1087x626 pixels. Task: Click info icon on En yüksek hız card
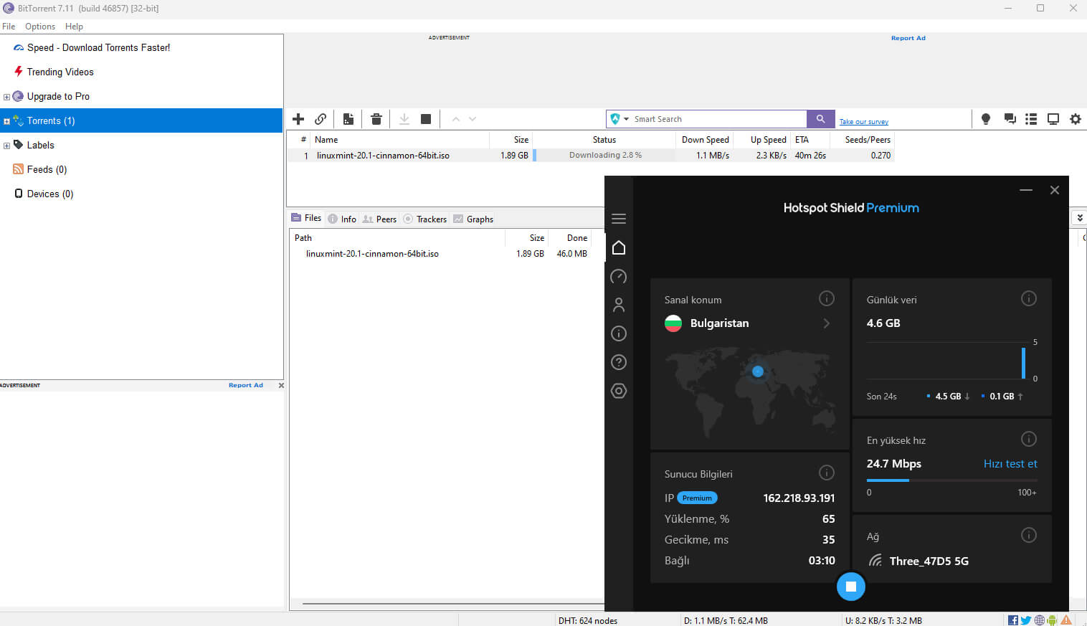click(x=1029, y=439)
